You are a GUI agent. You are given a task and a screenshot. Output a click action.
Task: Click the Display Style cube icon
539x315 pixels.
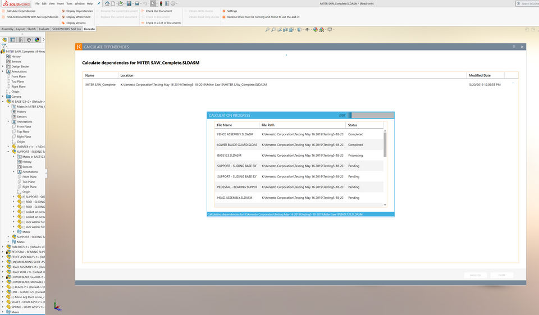(299, 30)
